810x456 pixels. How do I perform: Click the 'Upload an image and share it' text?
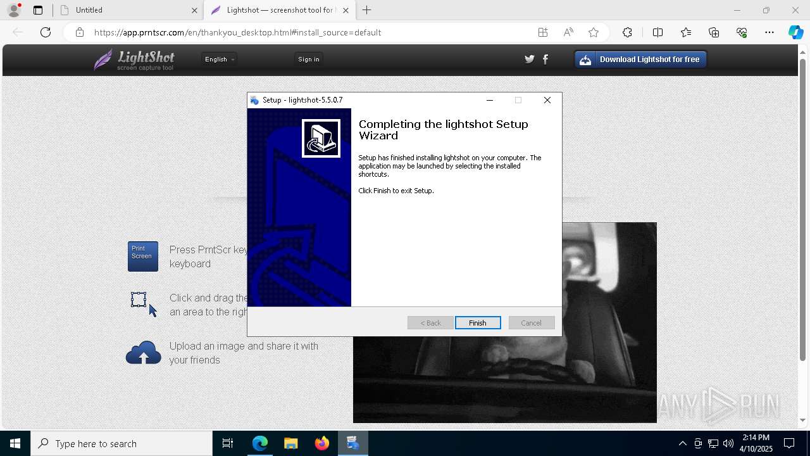coord(244,353)
